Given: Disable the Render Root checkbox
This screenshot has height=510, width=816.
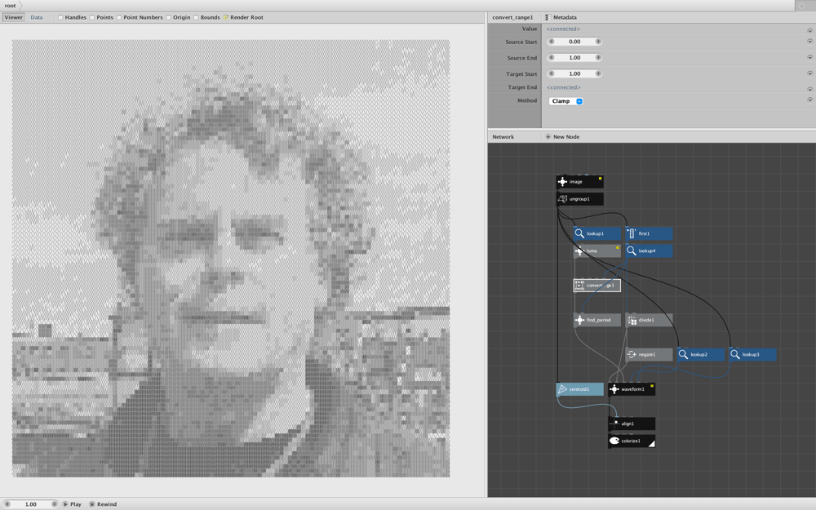Looking at the screenshot, I should point(226,17).
